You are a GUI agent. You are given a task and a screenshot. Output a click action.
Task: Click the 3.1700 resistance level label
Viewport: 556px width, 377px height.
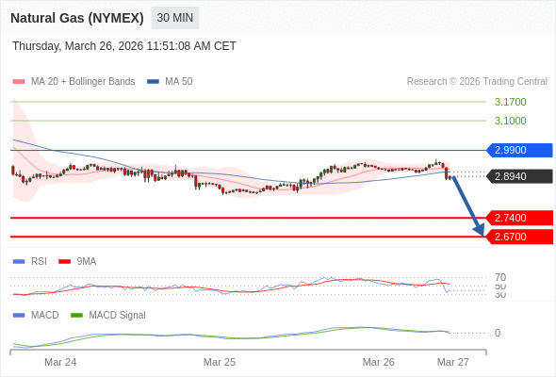[x=510, y=102]
